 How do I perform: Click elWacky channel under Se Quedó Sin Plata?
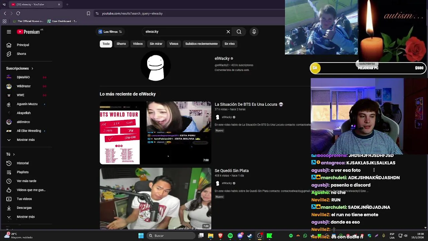[x=227, y=183]
